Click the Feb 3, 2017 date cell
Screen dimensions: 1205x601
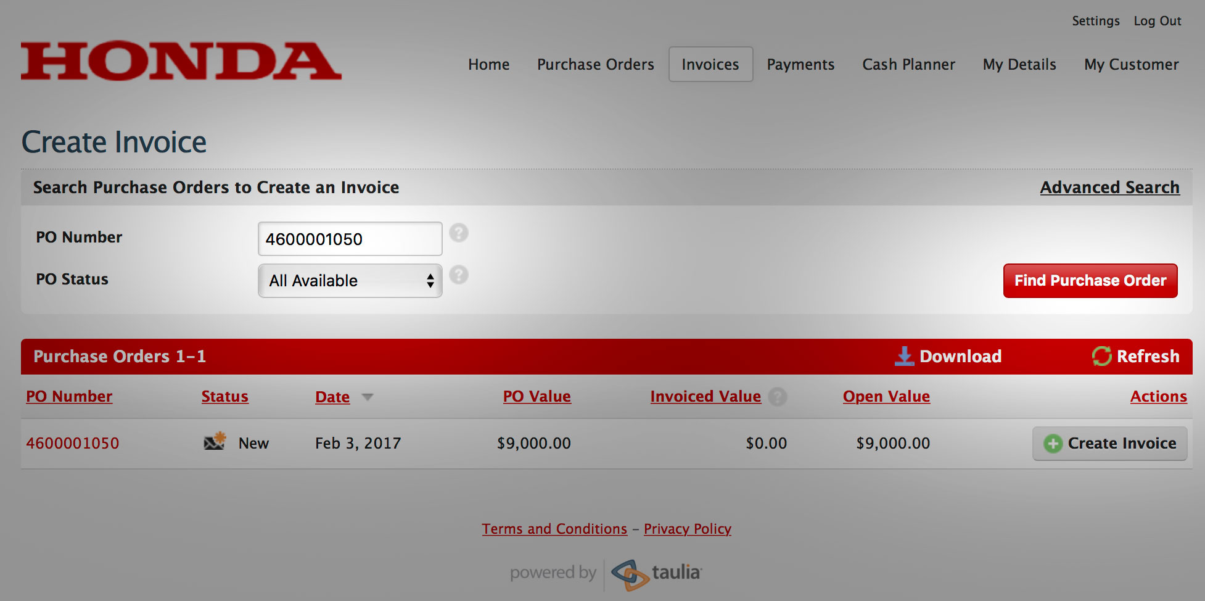click(x=358, y=443)
